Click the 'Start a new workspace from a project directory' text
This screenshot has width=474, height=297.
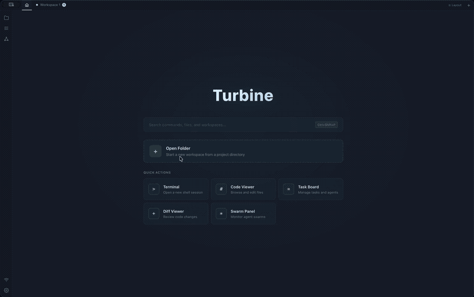pos(205,154)
